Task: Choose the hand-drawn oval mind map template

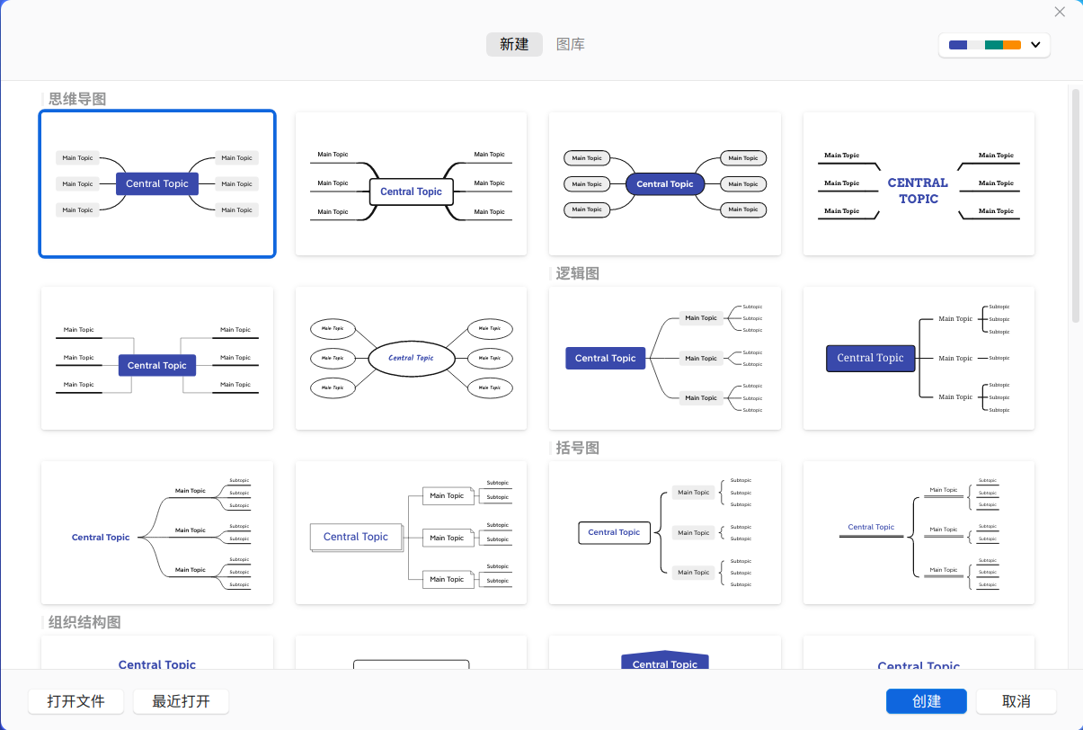Action: [x=411, y=358]
